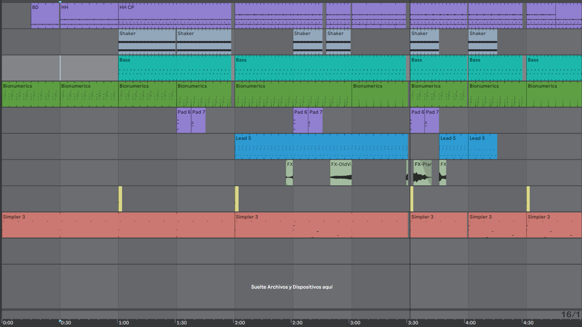Viewport: 582px width, 327px height.
Task: Select the long Lead 5 clip starting at 2:00
Action: 321,147
